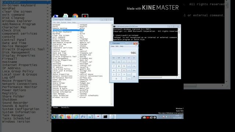This screenshot has height=132, width=235.
Task: Open the Notepad Format menu
Action: [x=64, y=22]
